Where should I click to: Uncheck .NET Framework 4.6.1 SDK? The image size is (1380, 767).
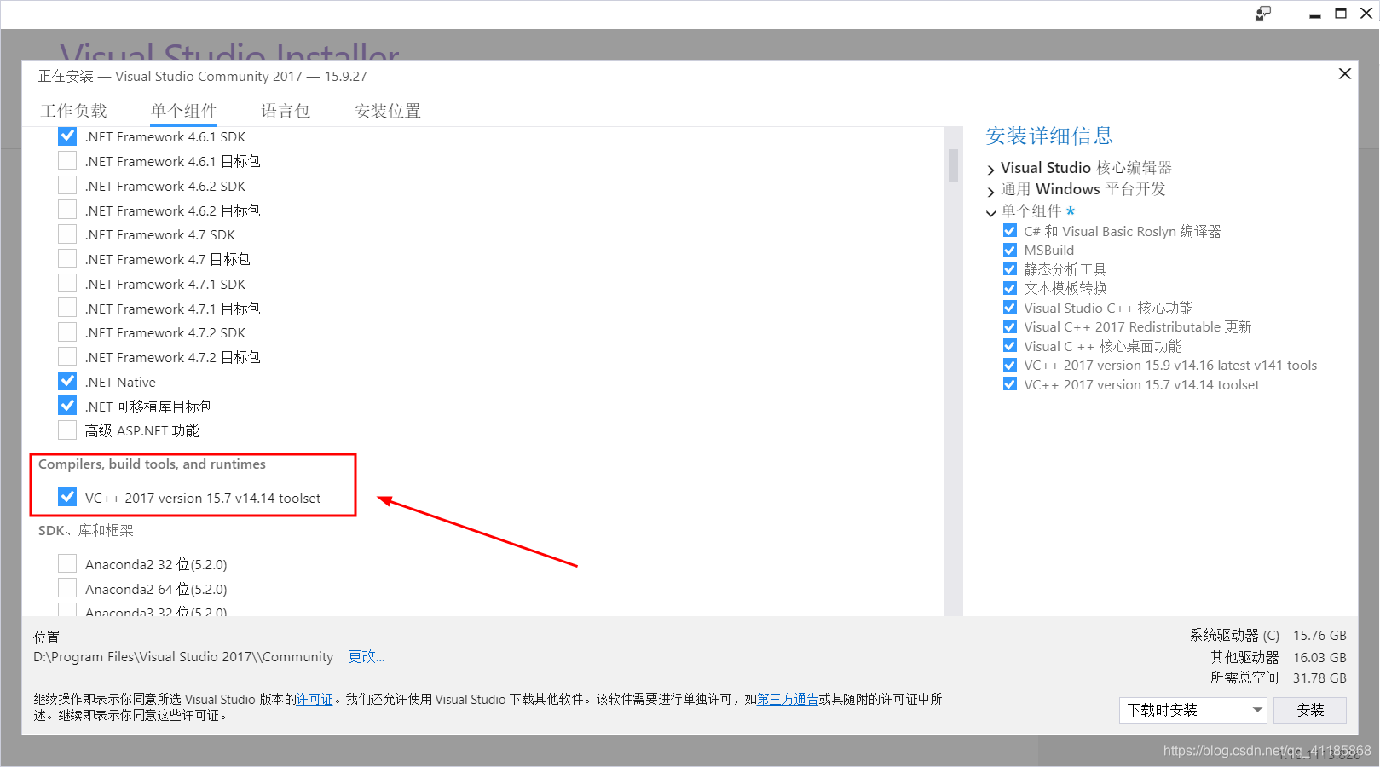(x=67, y=136)
